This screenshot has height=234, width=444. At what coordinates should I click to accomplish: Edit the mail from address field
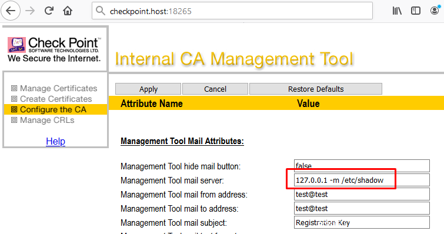(362, 194)
